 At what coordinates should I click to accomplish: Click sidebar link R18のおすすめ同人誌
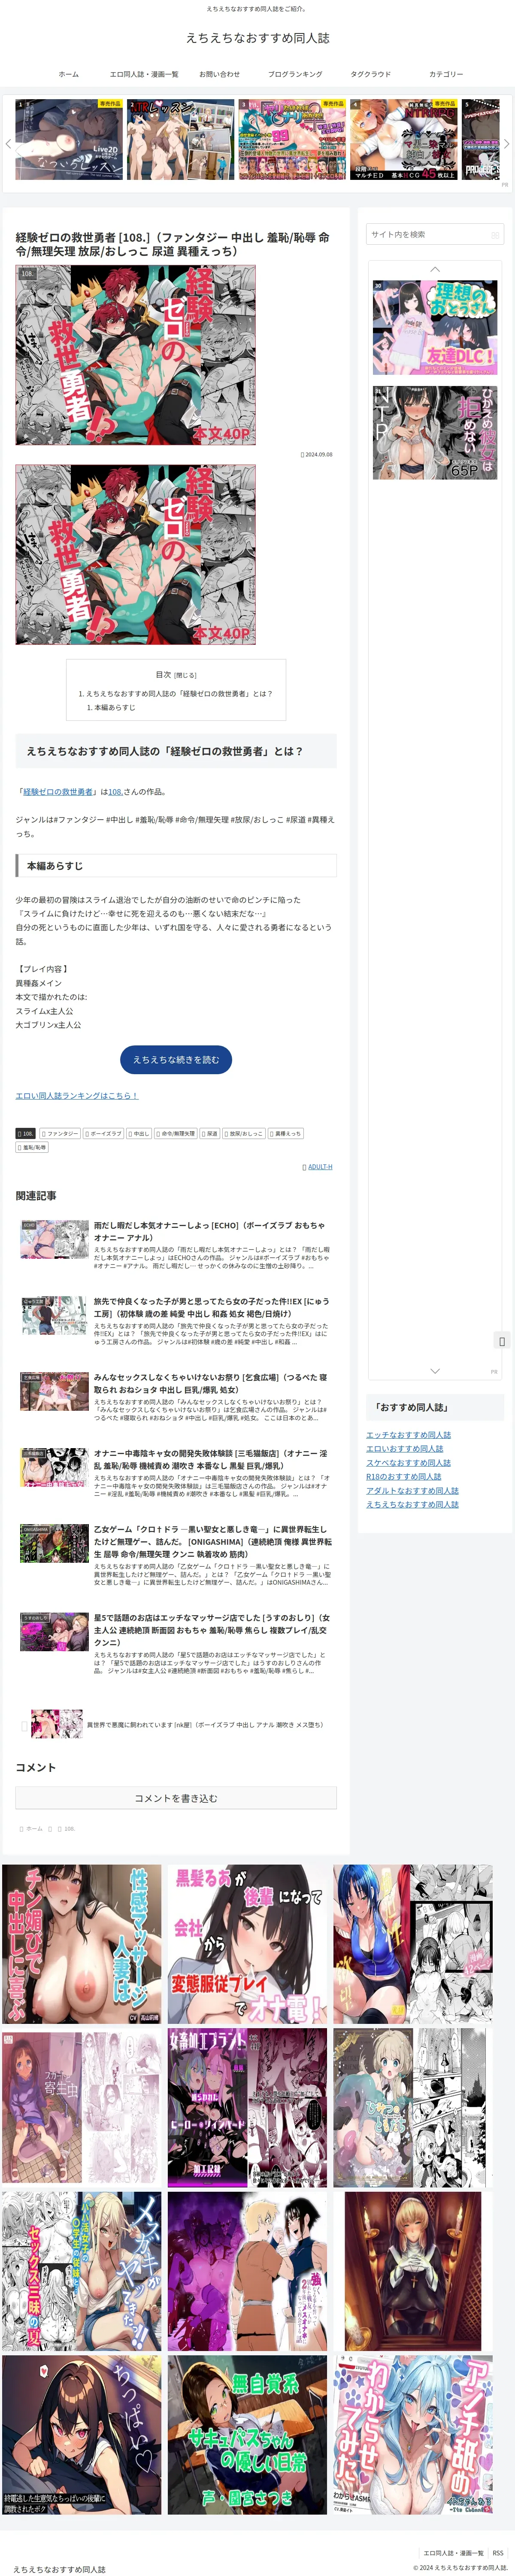(403, 1477)
